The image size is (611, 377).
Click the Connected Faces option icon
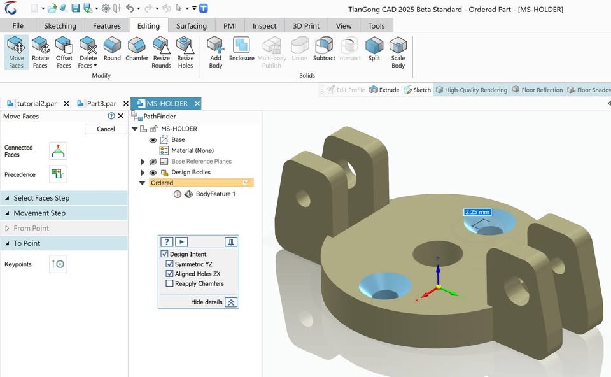[x=58, y=151]
